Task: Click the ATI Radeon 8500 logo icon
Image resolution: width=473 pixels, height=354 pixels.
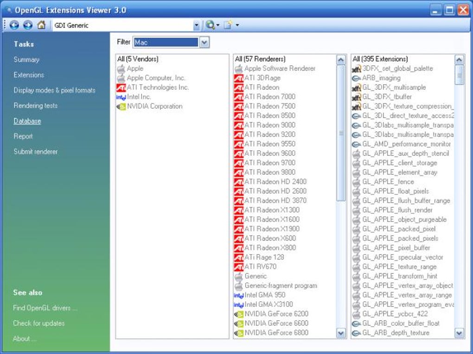Action: (239, 116)
